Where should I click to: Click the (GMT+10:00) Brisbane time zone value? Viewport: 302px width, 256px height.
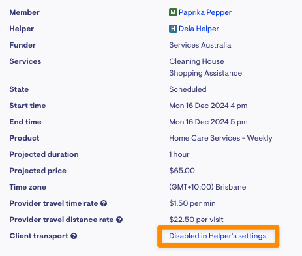207,187
